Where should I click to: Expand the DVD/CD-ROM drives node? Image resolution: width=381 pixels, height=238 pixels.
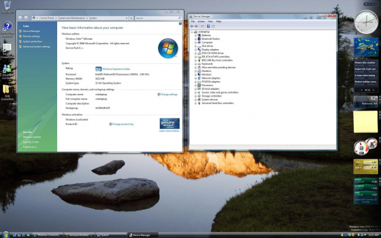pos(195,53)
